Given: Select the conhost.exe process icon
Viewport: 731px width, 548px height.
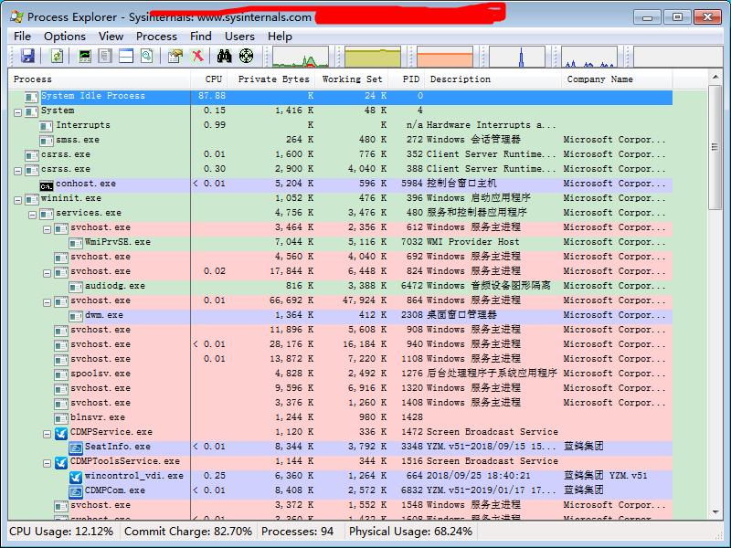Looking at the screenshot, I should click(47, 185).
